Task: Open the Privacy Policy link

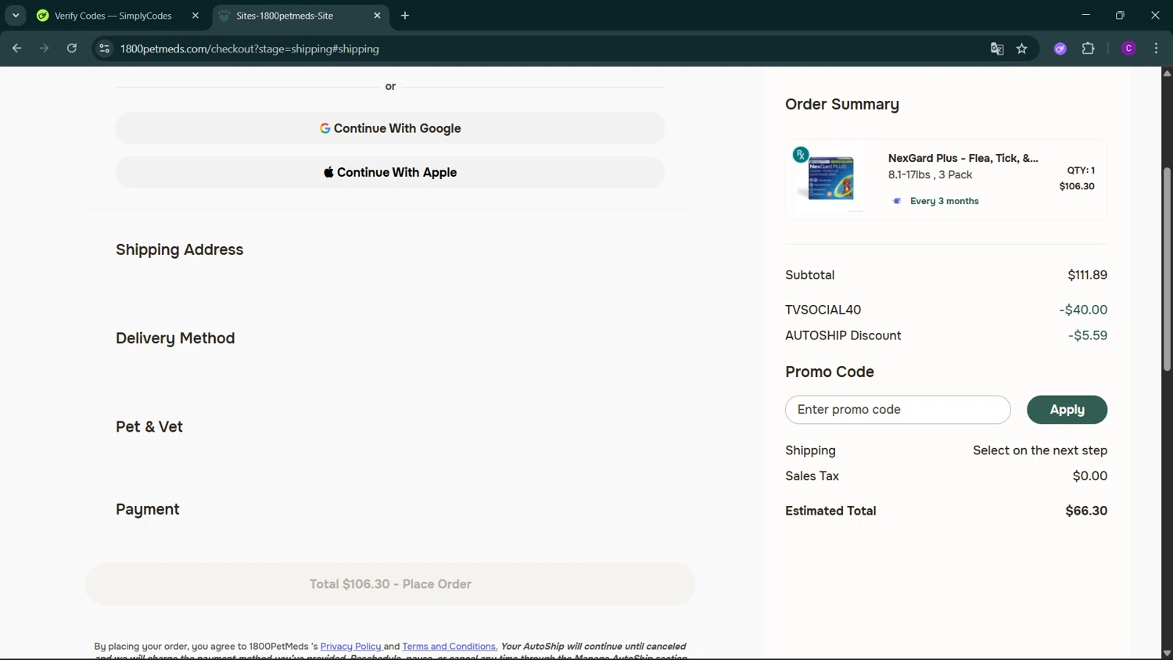Action: (x=350, y=647)
